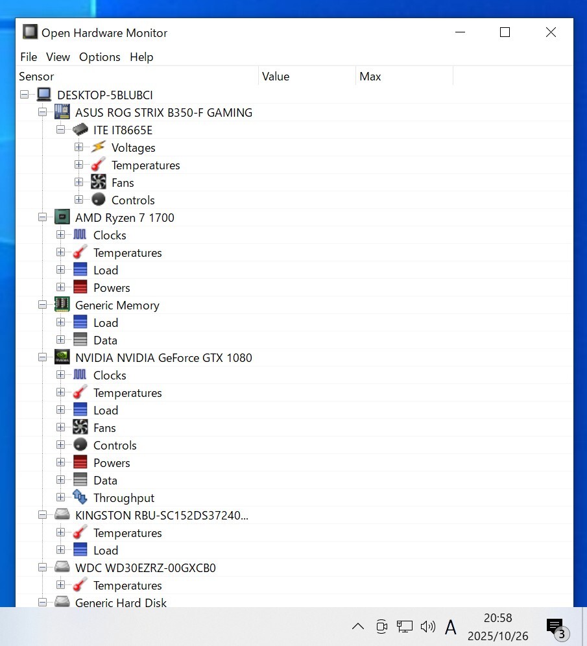587x646 pixels.
Task: Open the File menu
Action: point(29,57)
